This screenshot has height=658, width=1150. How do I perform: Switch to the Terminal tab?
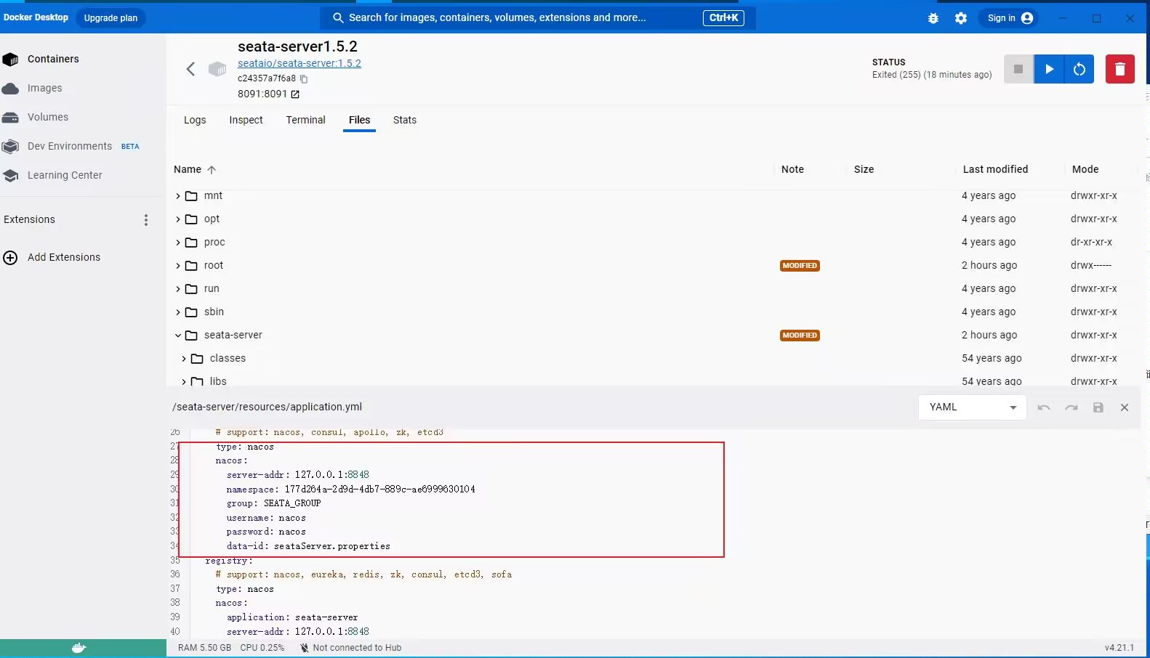point(305,120)
